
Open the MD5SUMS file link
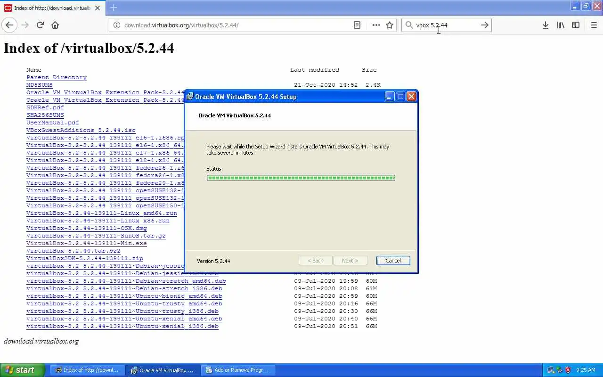40,85
